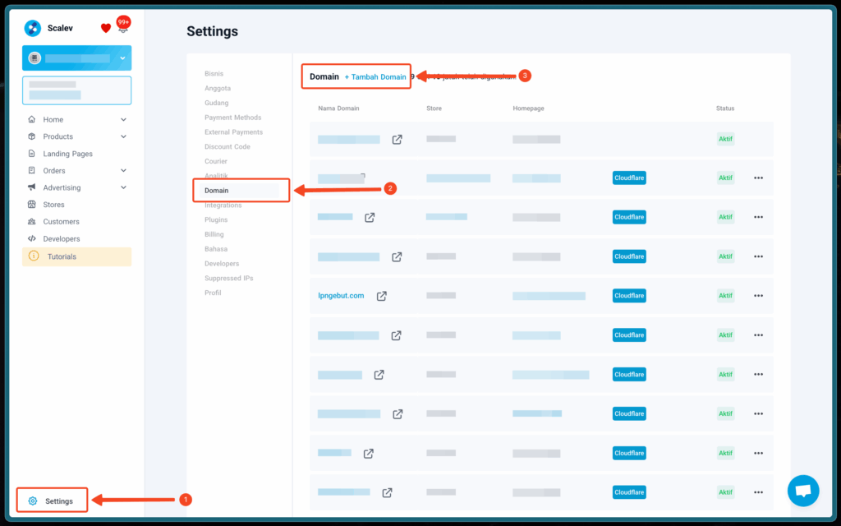Viewport: 841px width, 526px height.
Task: Click the Customers icon in the sidebar
Action: (33, 221)
